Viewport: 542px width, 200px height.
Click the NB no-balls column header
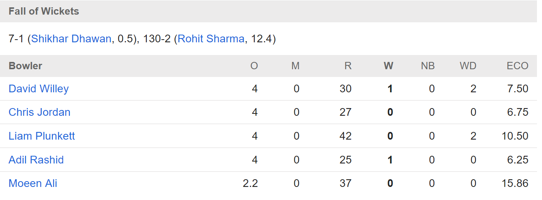[x=428, y=66]
